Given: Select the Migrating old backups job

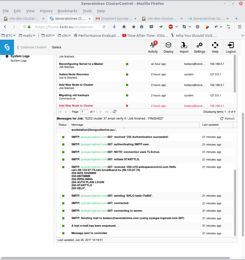Looking at the screenshot, I should (x=145, y=97).
